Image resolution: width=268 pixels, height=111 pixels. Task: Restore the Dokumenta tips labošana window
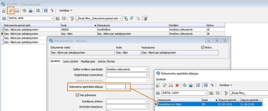click(x=217, y=41)
